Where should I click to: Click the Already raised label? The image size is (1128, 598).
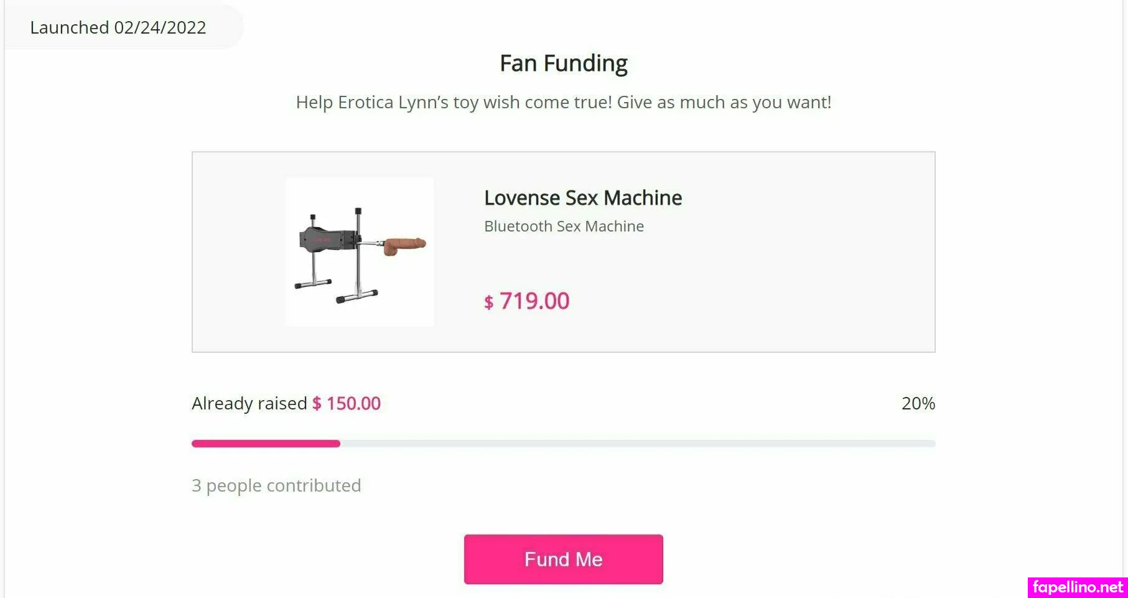point(249,403)
